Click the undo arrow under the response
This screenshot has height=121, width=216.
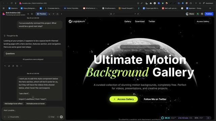tap(5, 66)
